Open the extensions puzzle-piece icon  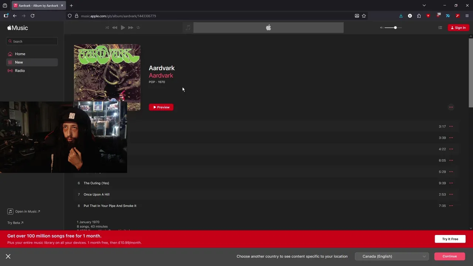click(419, 16)
